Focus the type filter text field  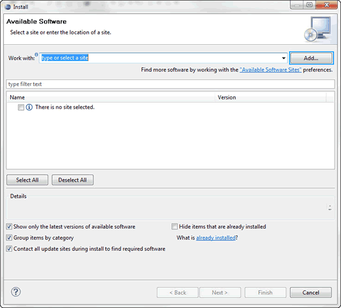click(x=170, y=84)
